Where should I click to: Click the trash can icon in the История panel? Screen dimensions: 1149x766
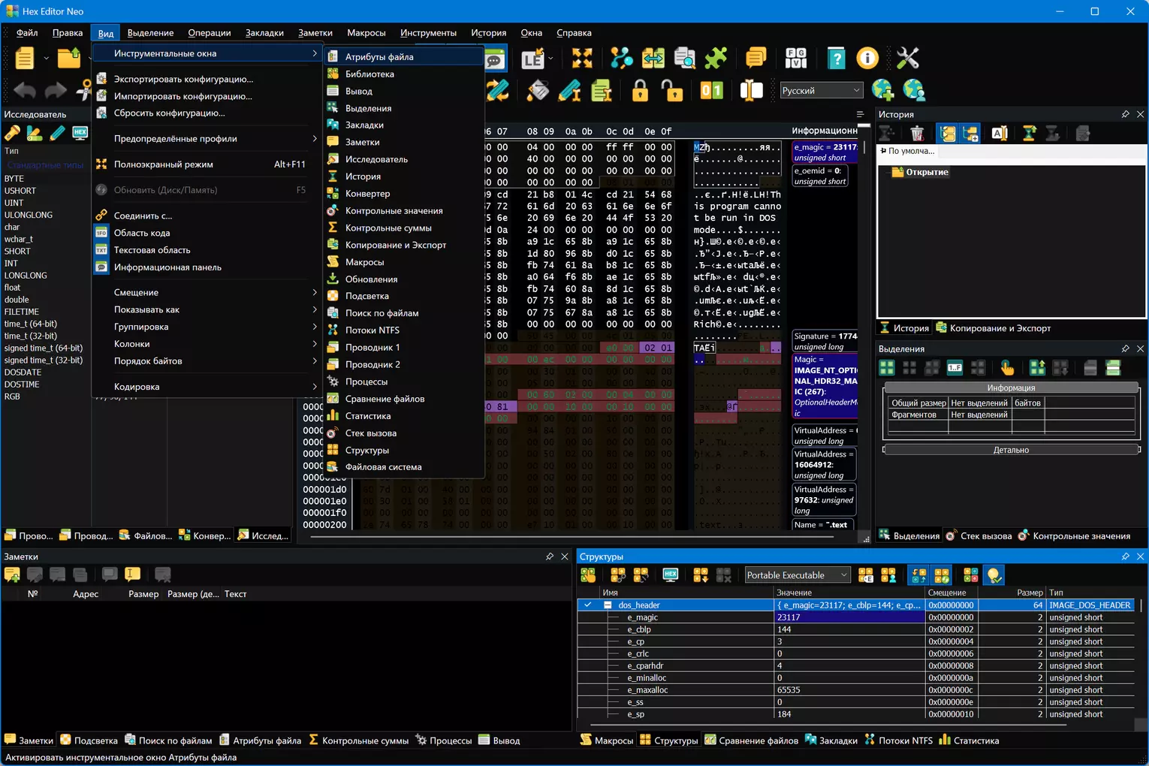917,134
